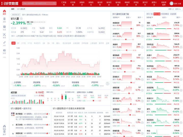Switch to 证监指数 tab
This screenshot has height=137, width=183.
click(173, 14)
